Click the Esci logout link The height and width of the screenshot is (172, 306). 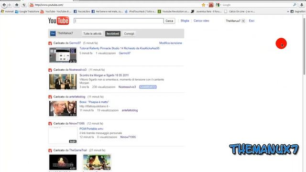(251, 21)
